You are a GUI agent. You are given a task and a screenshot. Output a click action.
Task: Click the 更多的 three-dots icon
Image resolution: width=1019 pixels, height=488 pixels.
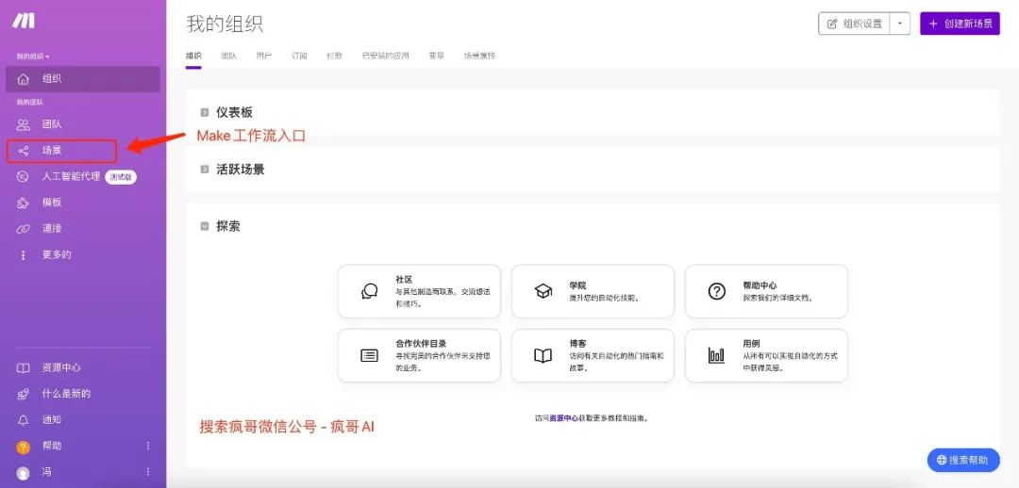pyautogui.click(x=24, y=255)
